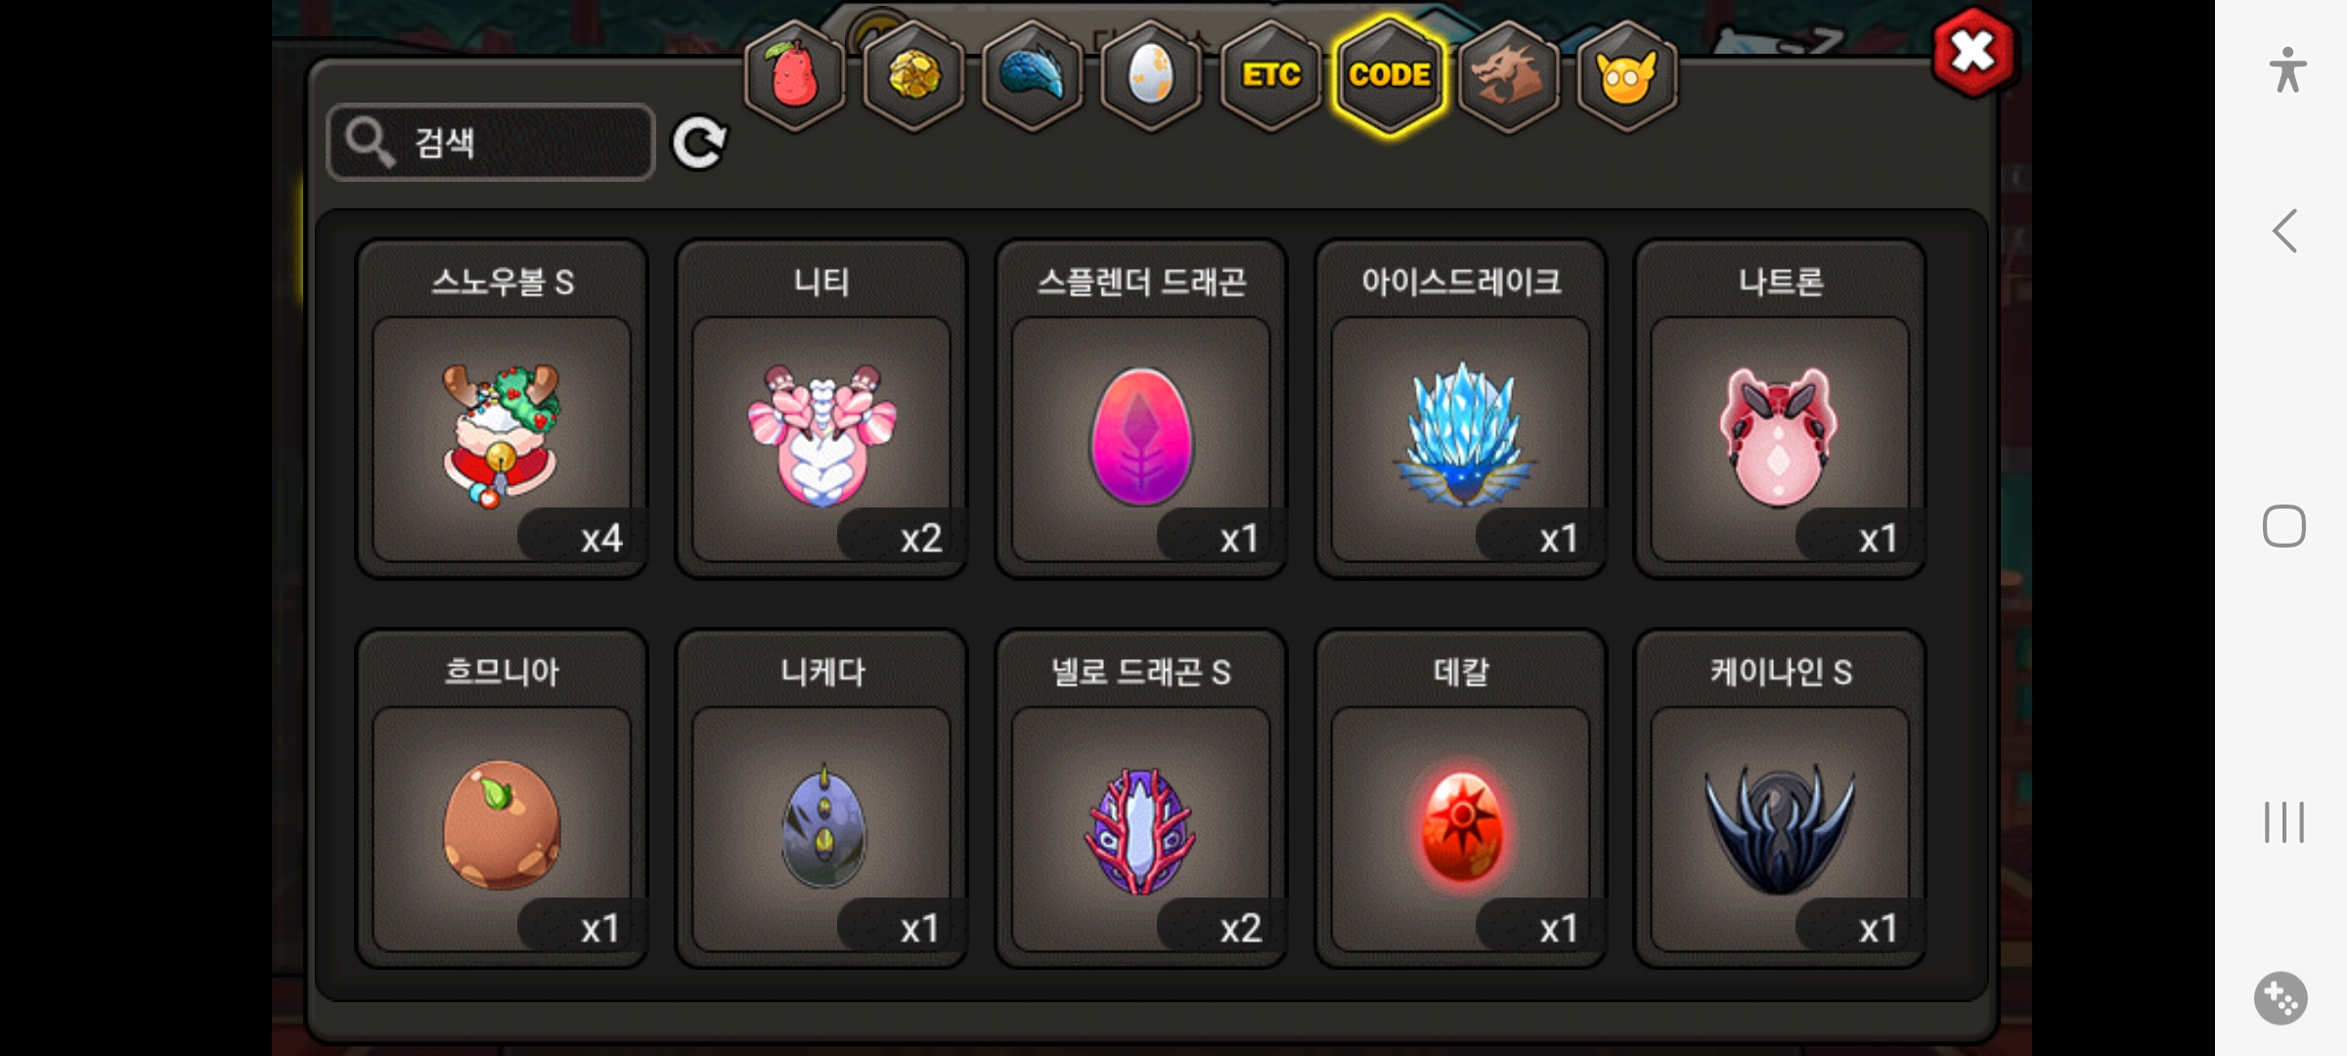Click the refresh arrow next to search
2347x1056 pixels.
(699, 143)
